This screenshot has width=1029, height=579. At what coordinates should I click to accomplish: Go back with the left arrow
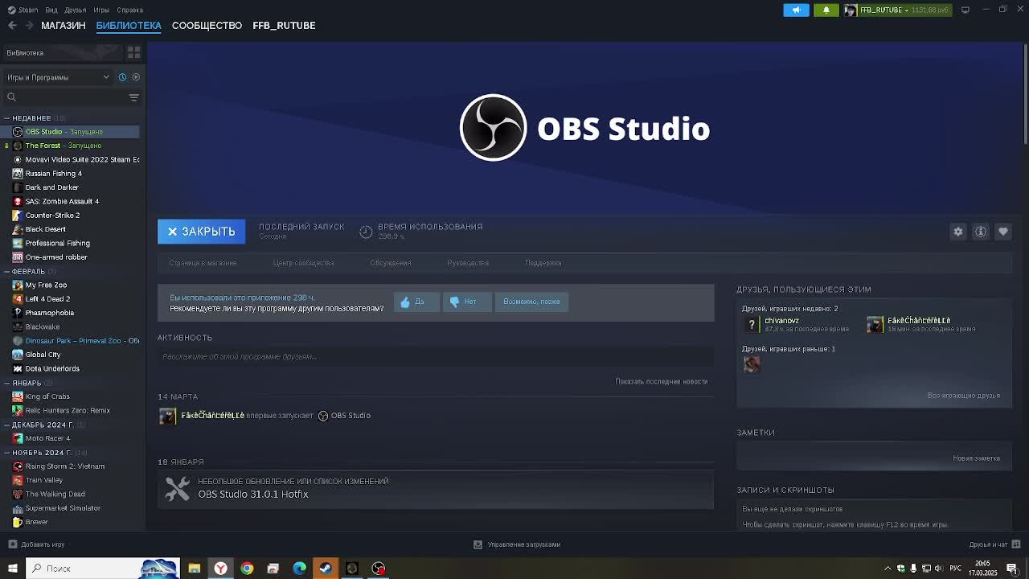click(12, 26)
